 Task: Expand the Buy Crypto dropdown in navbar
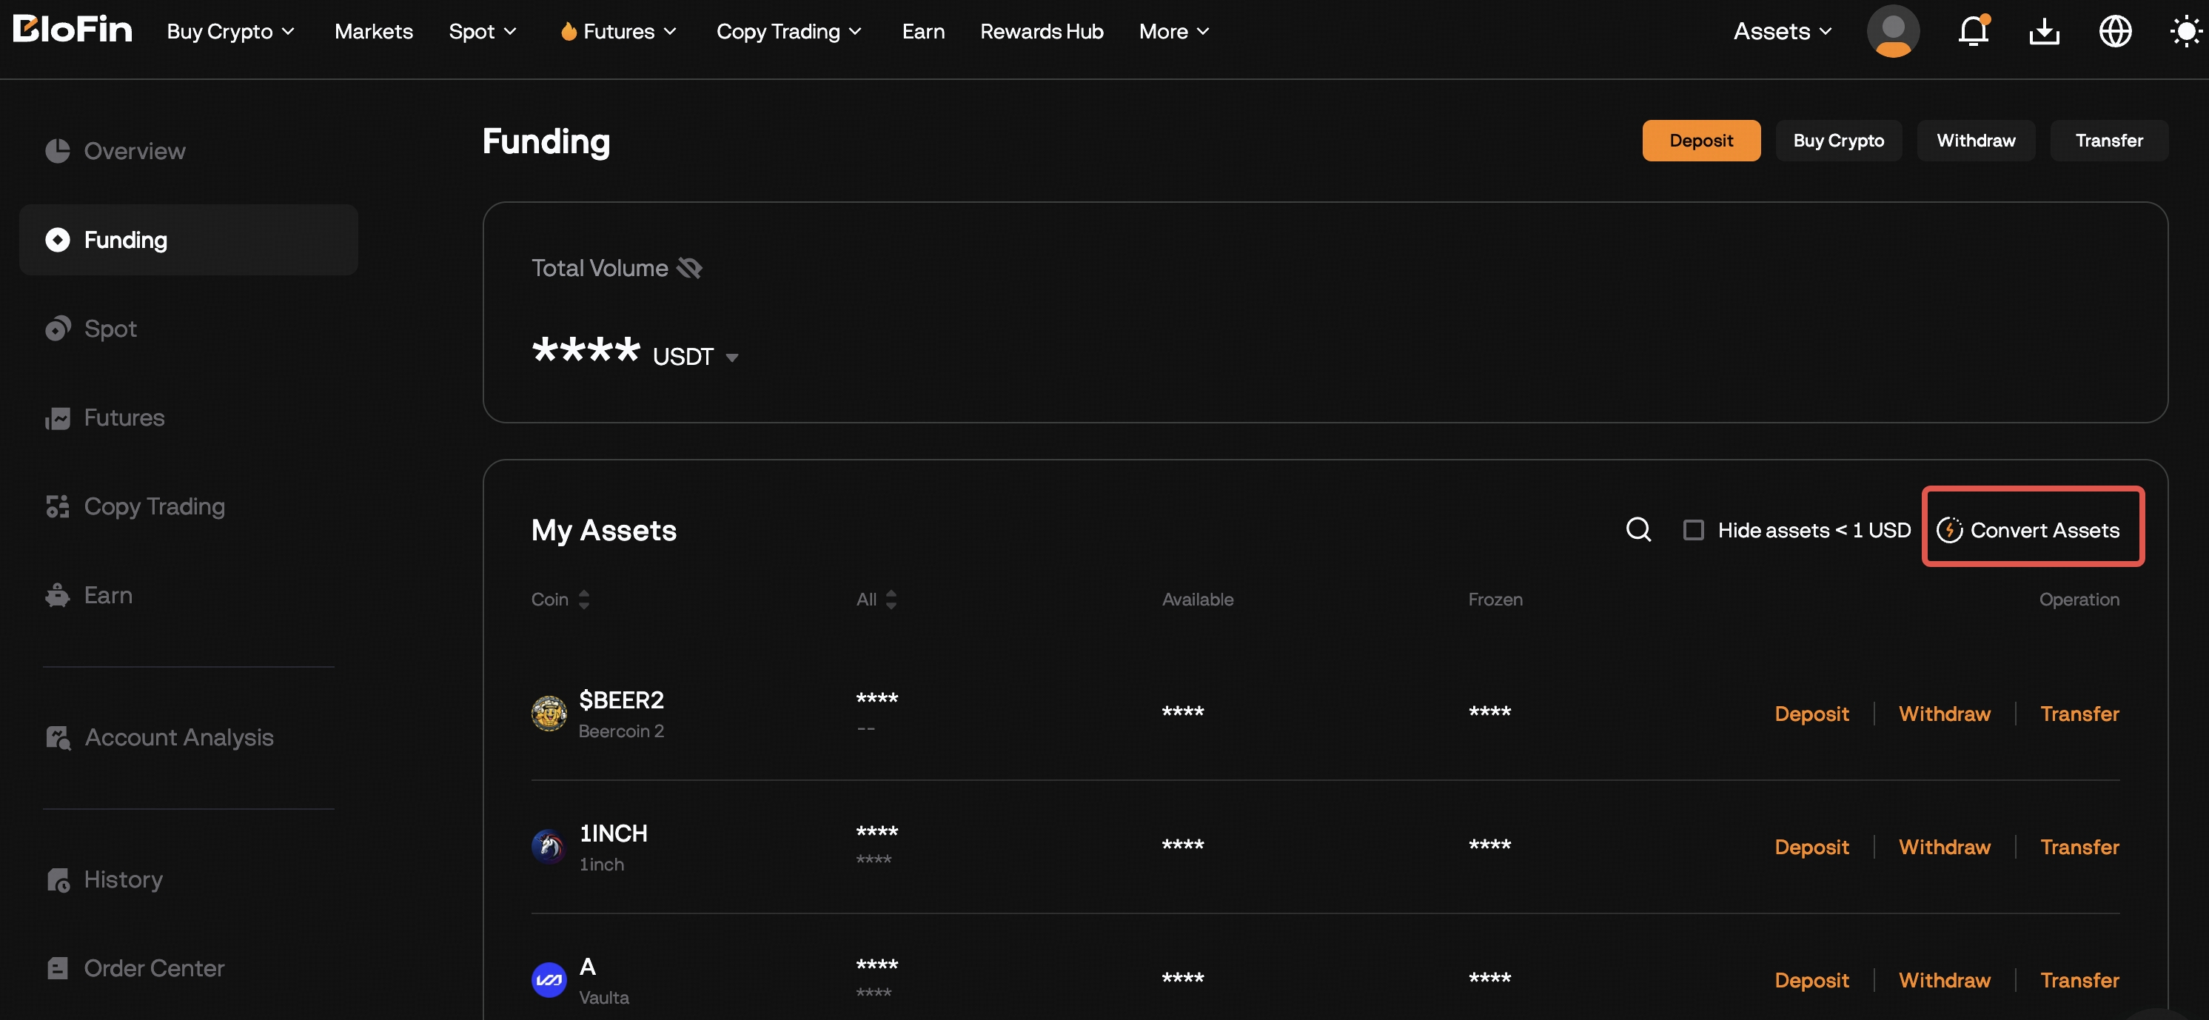click(229, 32)
